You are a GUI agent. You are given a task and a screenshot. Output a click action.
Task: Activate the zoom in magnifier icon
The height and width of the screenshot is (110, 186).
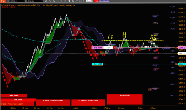54,1
